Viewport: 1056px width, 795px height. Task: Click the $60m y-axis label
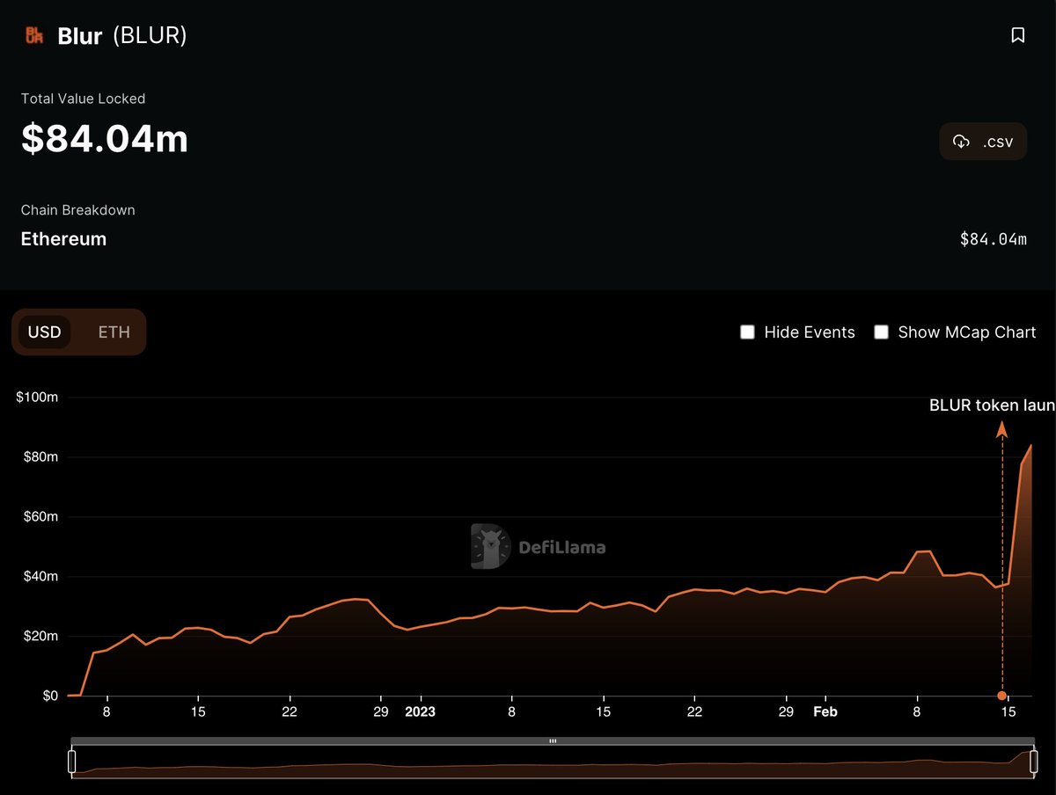(40, 517)
